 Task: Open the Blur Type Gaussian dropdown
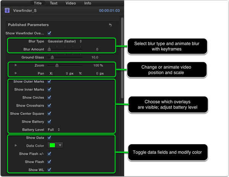(x=65, y=41)
